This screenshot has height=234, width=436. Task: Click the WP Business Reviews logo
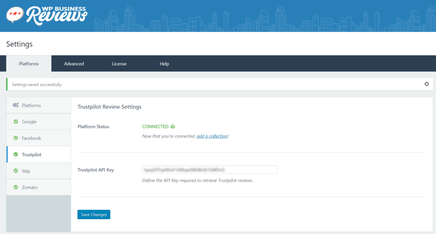point(47,15)
